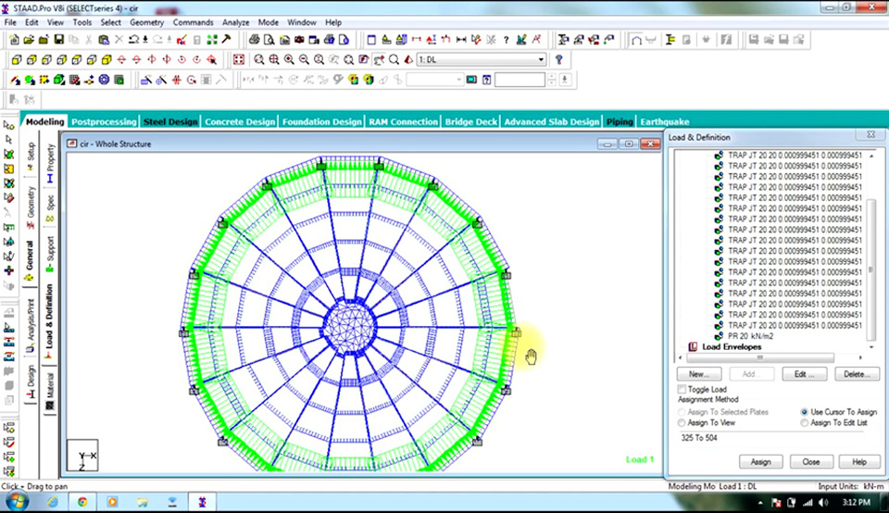Screen dimensions: 889x513
Task: Select the PR 20 kN/m2 load item
Action: coord(751,335)
